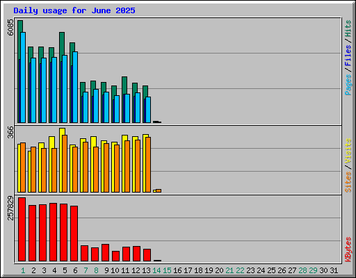Click day number 18 on the axis

(198, 270)
